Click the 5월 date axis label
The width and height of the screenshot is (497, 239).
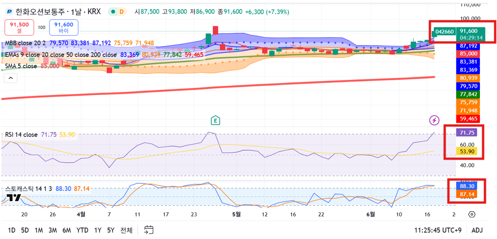click(x=236, y=215)
